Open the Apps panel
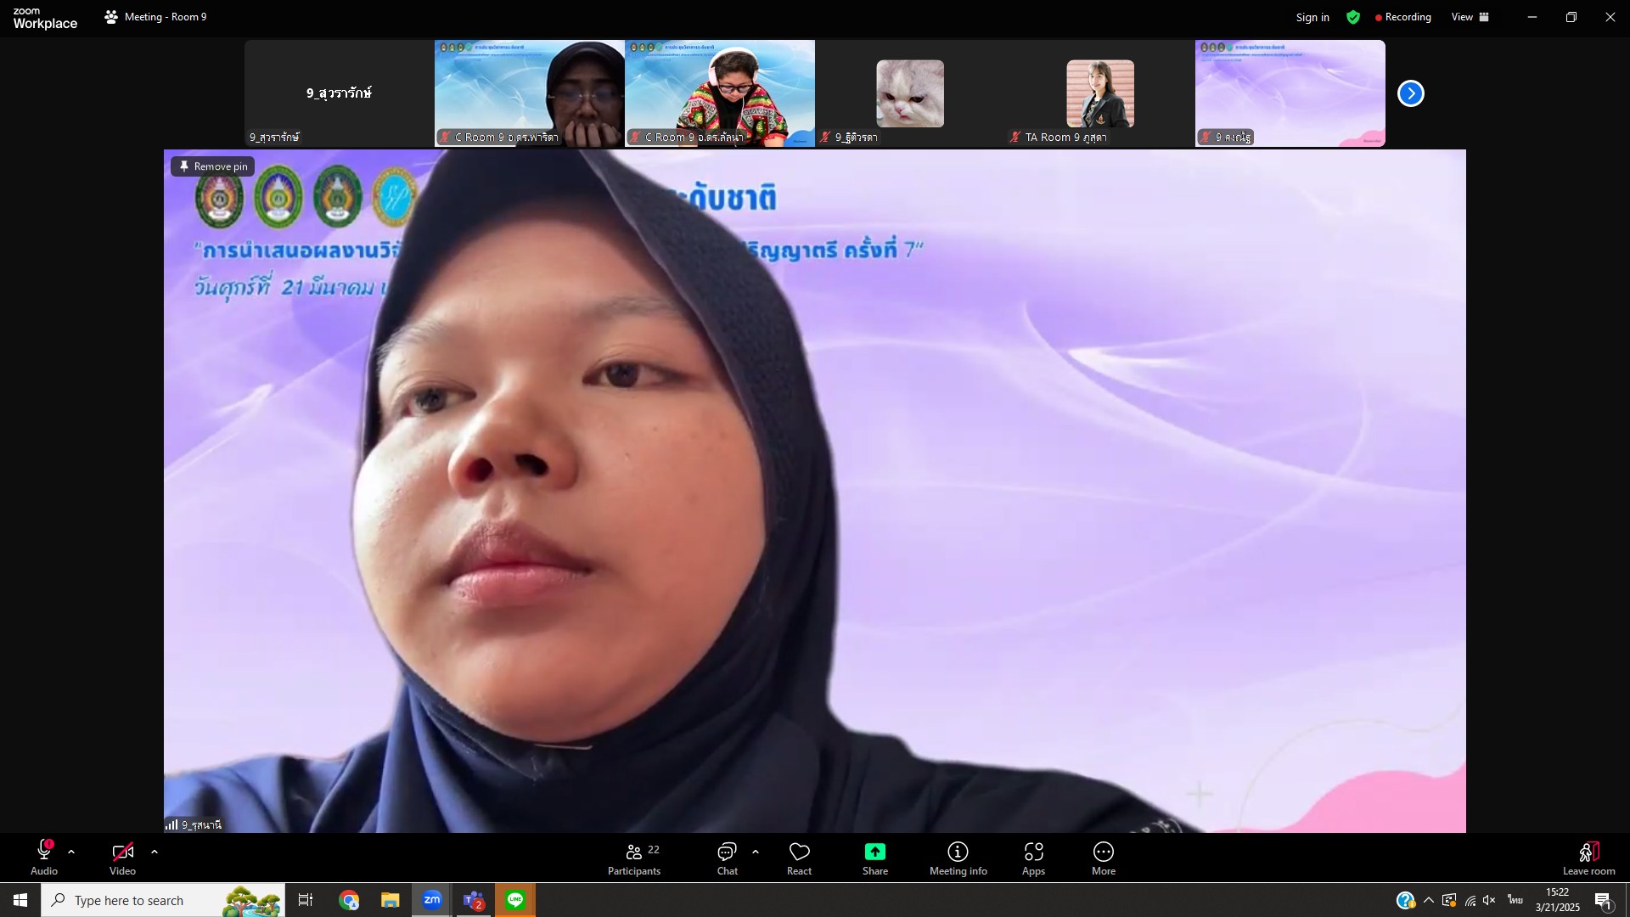The height and width of the screenshot is (917, 1630). tap(1033, 858)
